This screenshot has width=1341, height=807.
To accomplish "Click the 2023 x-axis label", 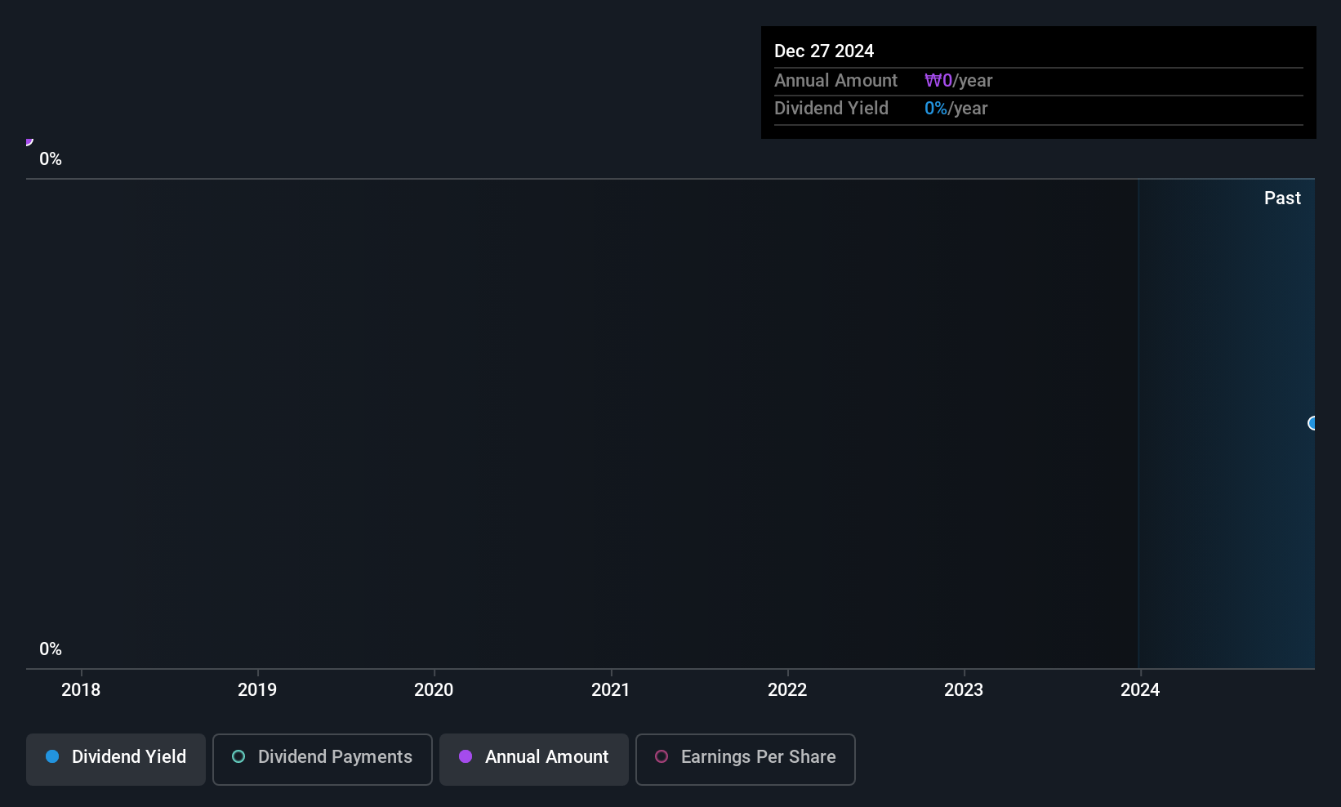I will click(x=964, y=690).
